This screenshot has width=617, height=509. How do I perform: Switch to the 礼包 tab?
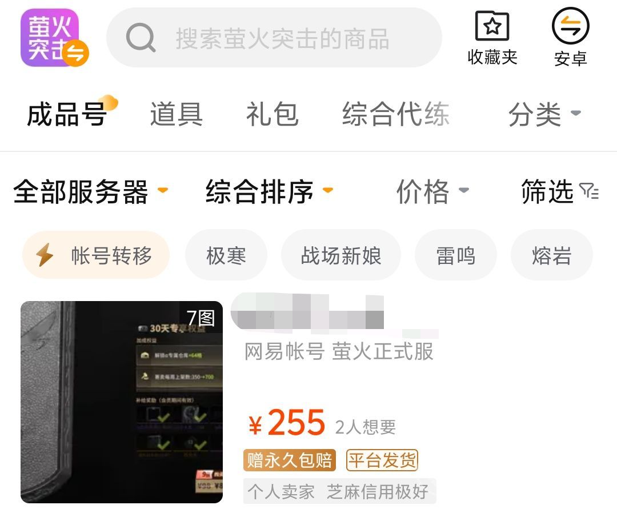tap(273, 114)
